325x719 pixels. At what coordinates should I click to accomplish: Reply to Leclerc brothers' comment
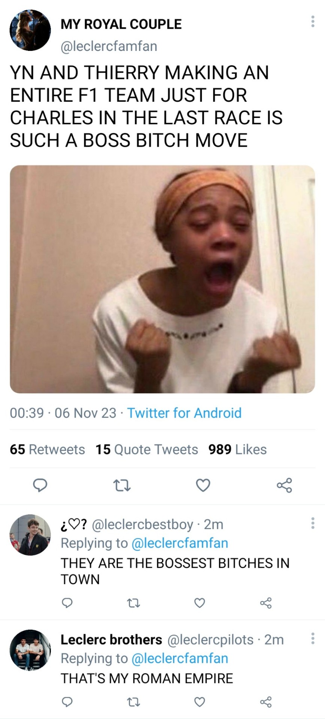pyautogui.click(x=67, y=702)
